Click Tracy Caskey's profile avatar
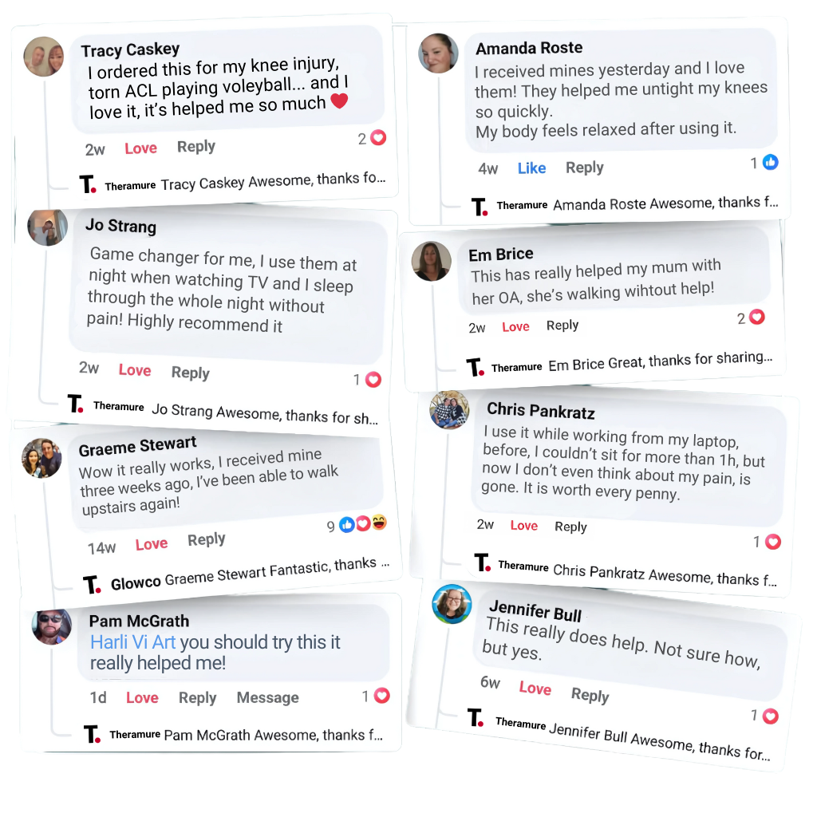The width and height of the screenshot is (817, 817). coord(43,57)
